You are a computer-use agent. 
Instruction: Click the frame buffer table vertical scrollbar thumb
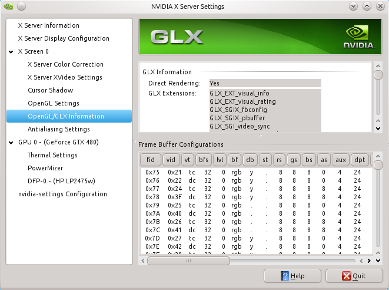378,165
